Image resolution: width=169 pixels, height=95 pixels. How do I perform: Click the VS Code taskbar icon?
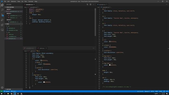pos(15,94)
